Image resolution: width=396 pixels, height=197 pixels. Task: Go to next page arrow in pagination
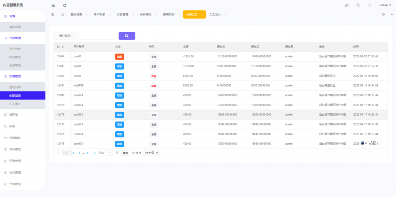(x=95, y=153)
